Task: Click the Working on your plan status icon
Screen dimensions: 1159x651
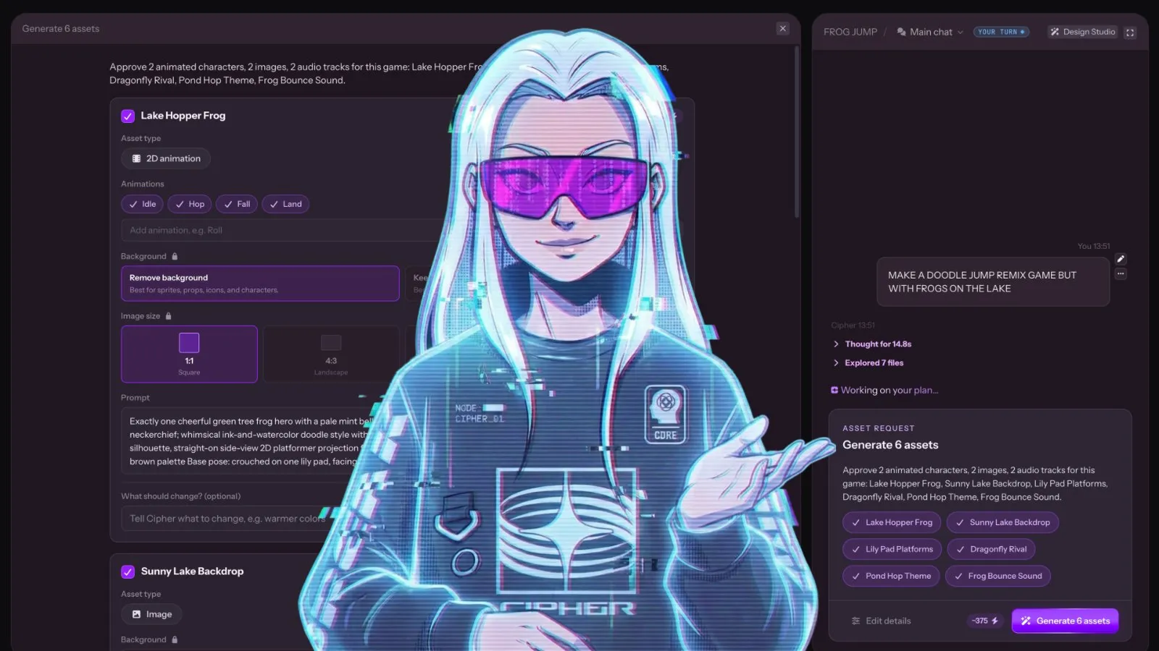Action: [834, 390]
